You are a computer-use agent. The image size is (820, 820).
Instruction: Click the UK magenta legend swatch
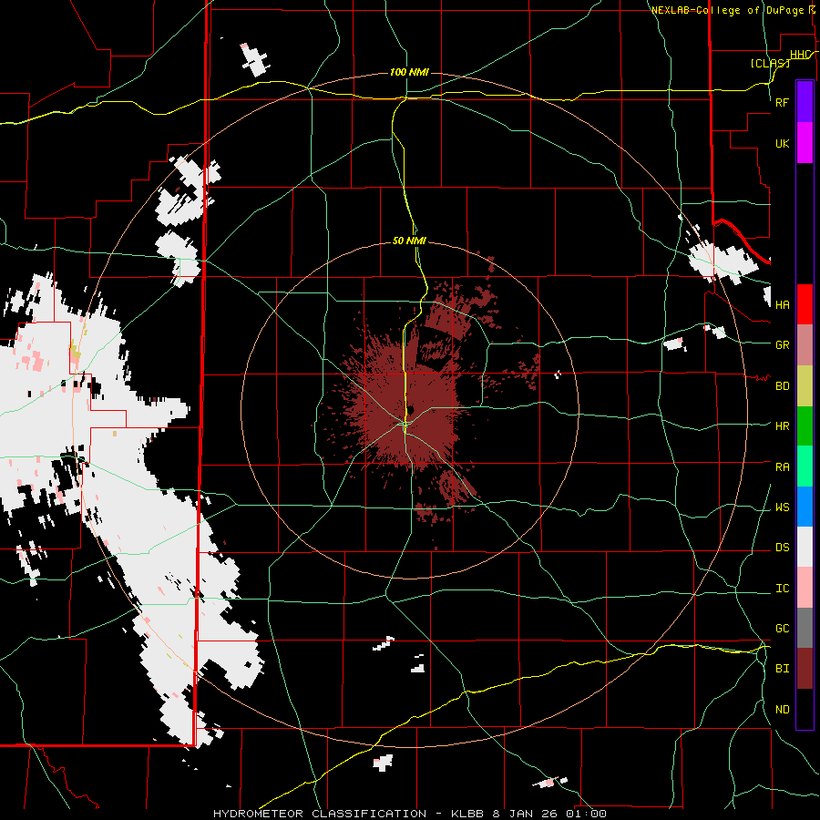click(x=805, y=143)
